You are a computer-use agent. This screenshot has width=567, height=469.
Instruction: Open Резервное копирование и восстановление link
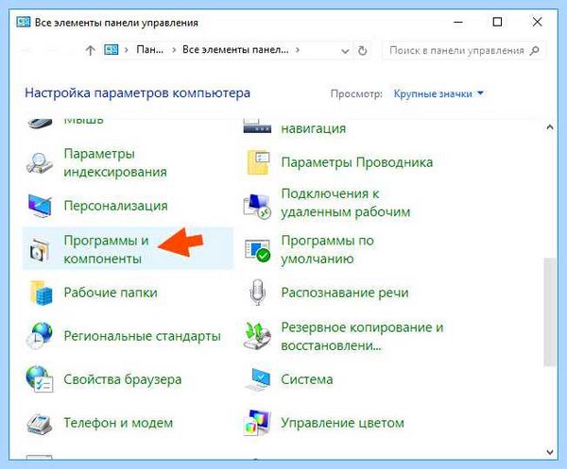tap(362, 337)
